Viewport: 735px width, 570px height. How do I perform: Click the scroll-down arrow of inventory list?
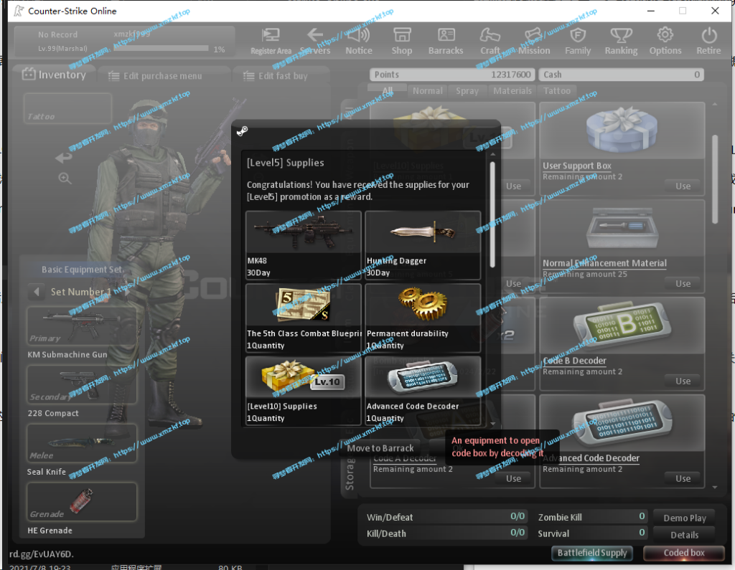[x=715, y=488]
